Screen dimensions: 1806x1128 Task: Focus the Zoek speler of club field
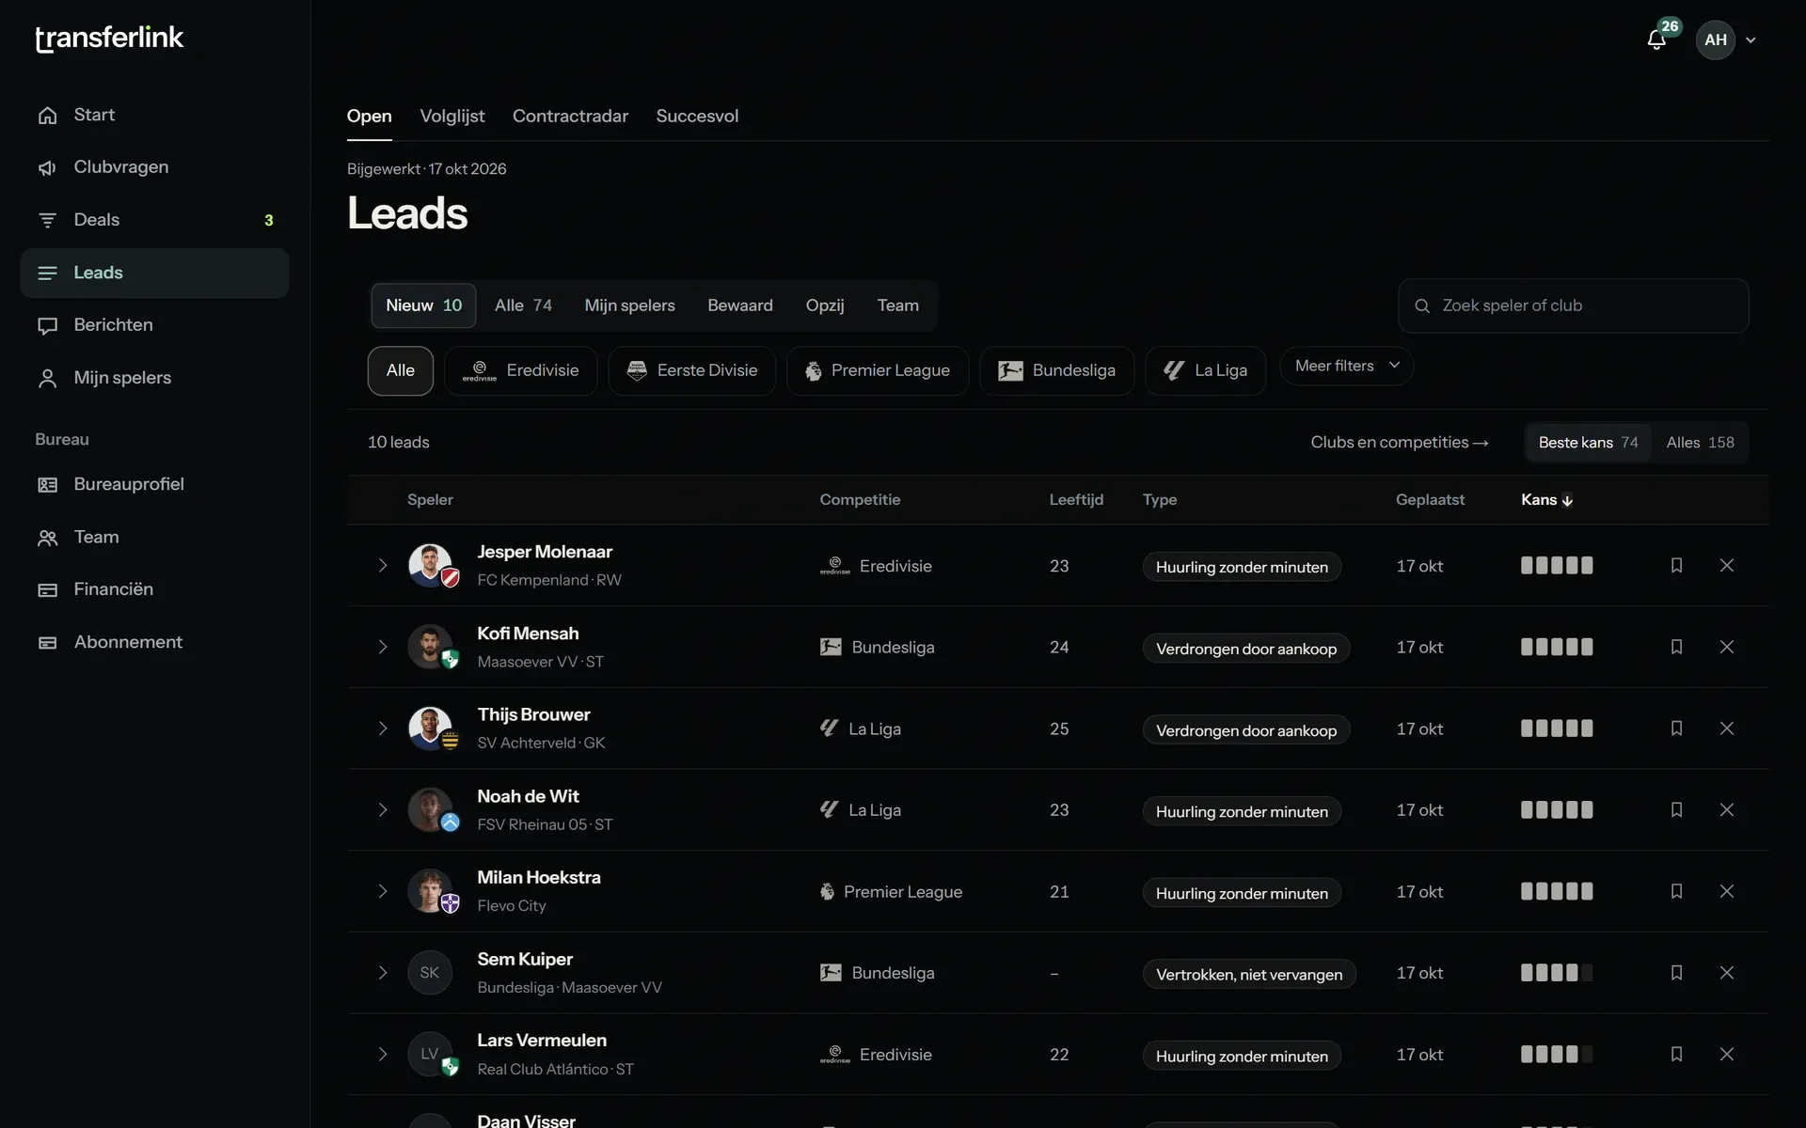1573,305
